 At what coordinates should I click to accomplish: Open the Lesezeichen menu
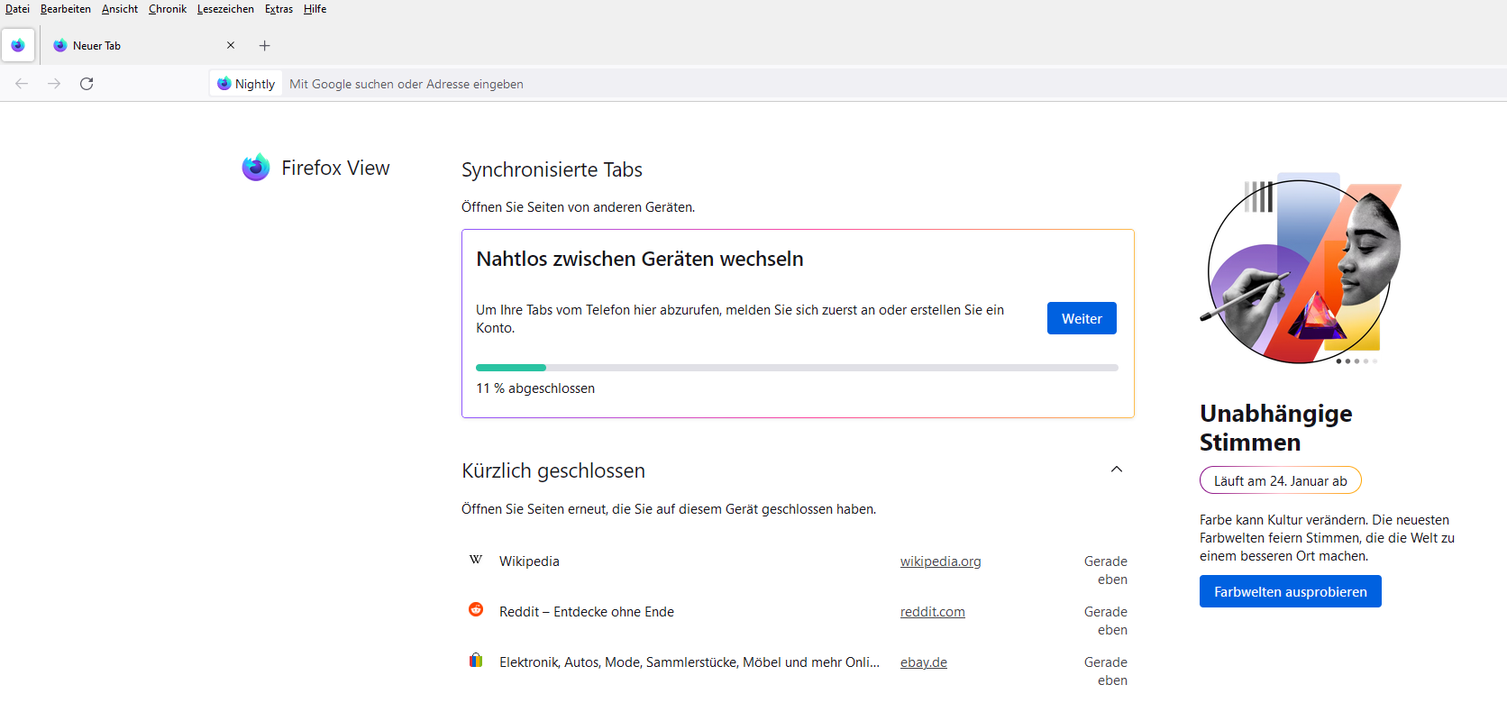click(225, 9)
